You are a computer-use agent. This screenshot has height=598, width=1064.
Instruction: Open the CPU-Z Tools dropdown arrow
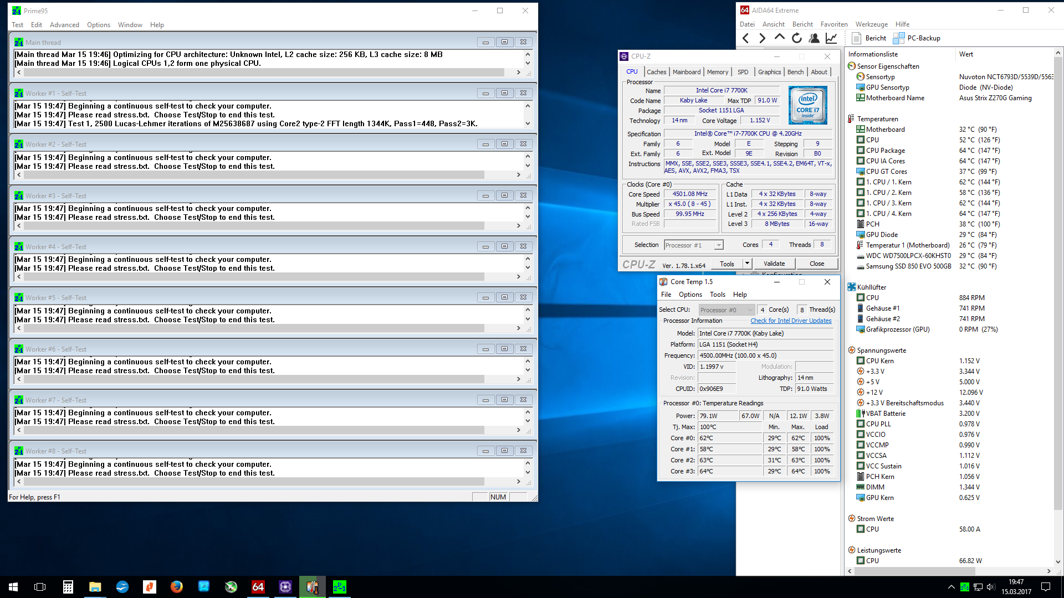click(747, 264)
